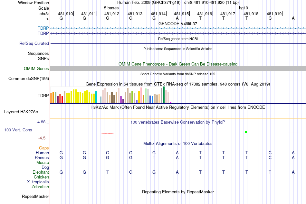Click the faded T in Rhesus row
Screen dimensions: 306x204
coord(154,158)
